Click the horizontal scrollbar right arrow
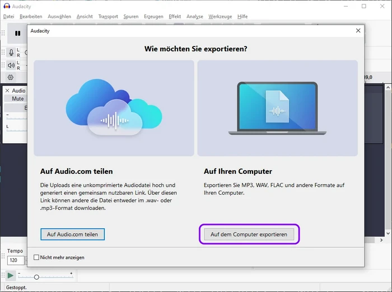This screenshot has height=292, width=392. [x=381, y=240]
